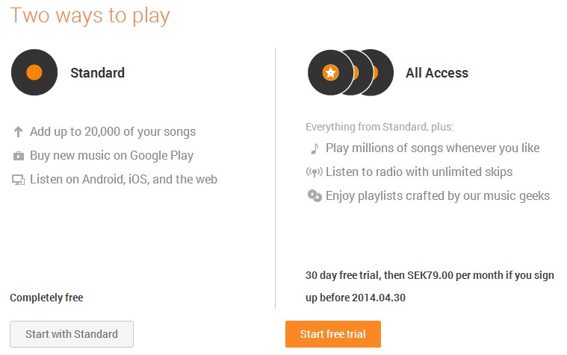567x355 pixels.
Task: Click the All Access triple-record icon
Action: pos(350,72)
